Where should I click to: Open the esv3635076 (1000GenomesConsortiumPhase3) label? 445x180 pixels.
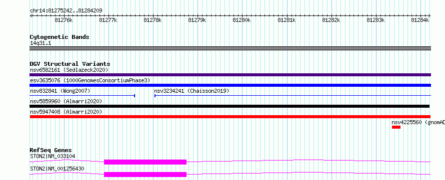click(90, 80)
